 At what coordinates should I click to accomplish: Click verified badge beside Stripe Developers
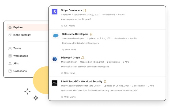tap(85, 10)
